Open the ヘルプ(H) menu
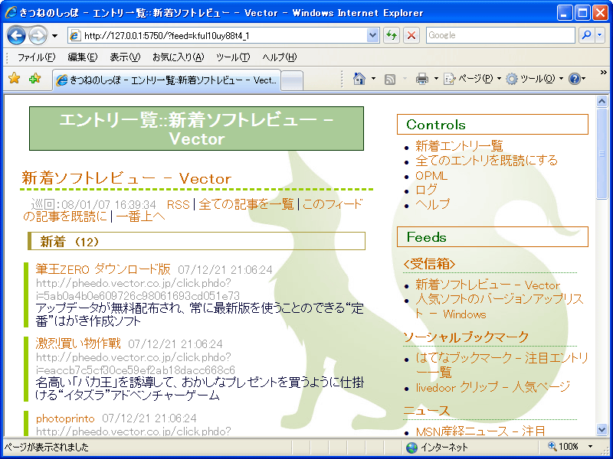 (x=280, y=58)
